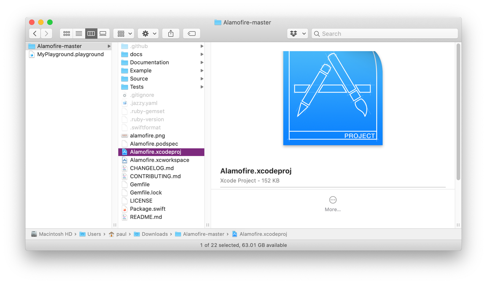Click the .gitignore gear file icon
The image size is (487, 284).
point(124,95)
